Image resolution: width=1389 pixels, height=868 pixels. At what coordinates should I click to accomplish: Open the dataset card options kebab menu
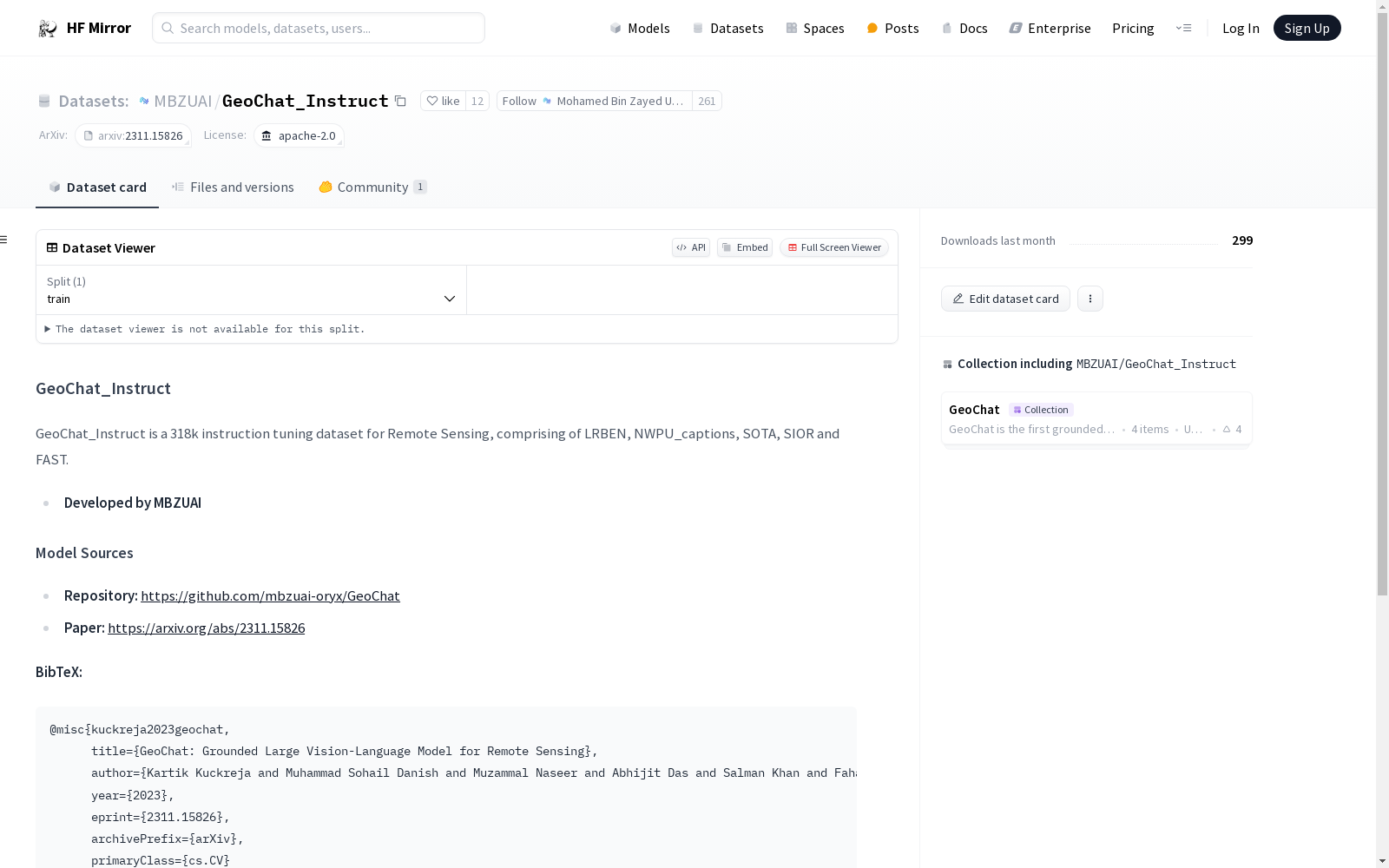coord(1090,299)
